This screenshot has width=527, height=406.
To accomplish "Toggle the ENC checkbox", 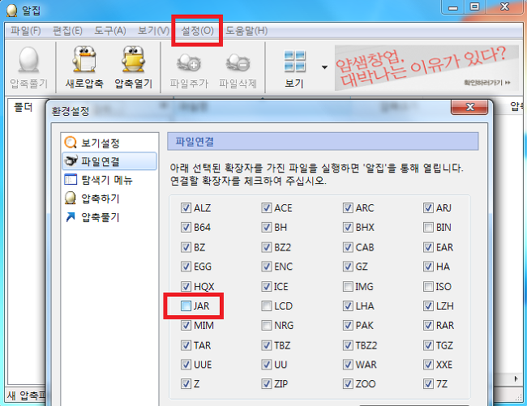I will [267, 267].
